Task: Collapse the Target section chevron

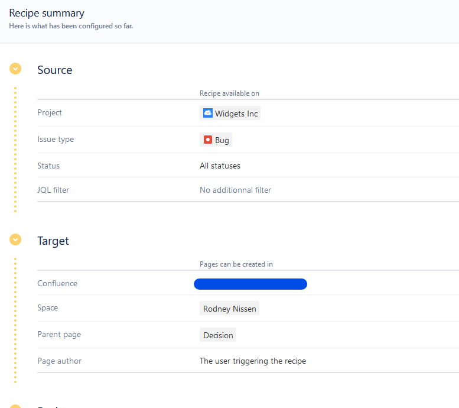Action: pyautogui.click(x=15, y=239)
